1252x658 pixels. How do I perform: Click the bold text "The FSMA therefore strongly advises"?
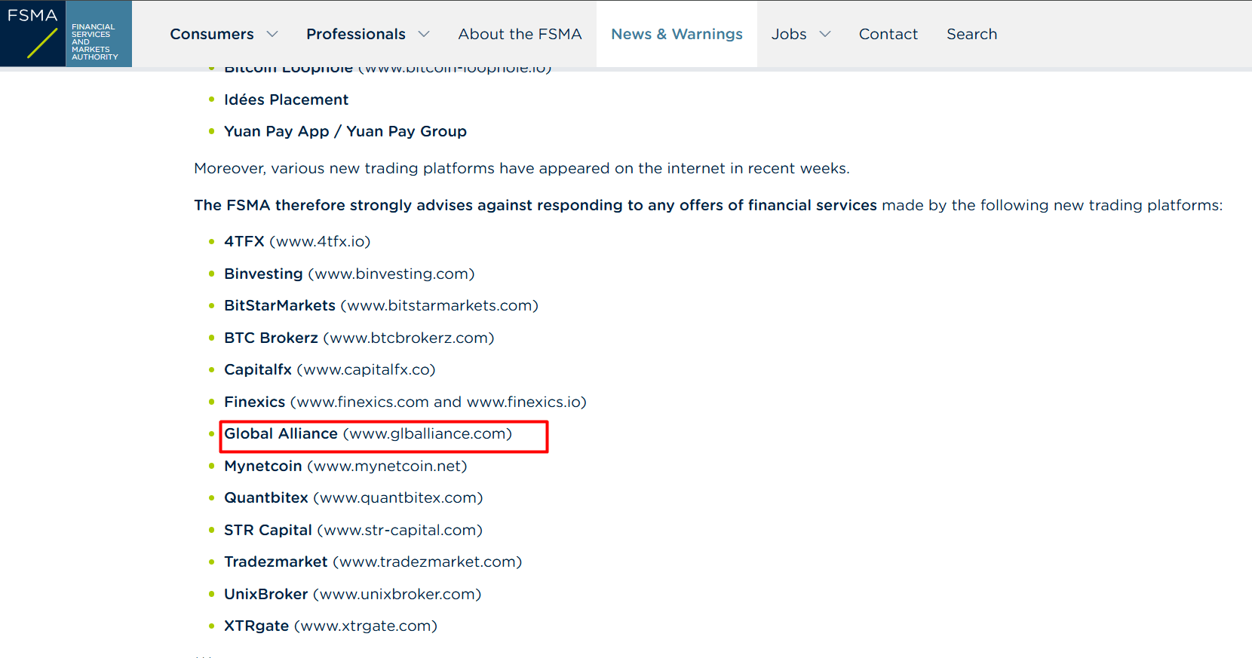pyautogui.click(x=535, y=205)
